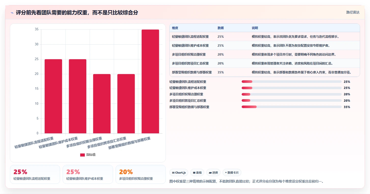Select table cell 轻量敏捷团队维护成本权重
Viewport: 370px width, 194px height.
[190, 46]
